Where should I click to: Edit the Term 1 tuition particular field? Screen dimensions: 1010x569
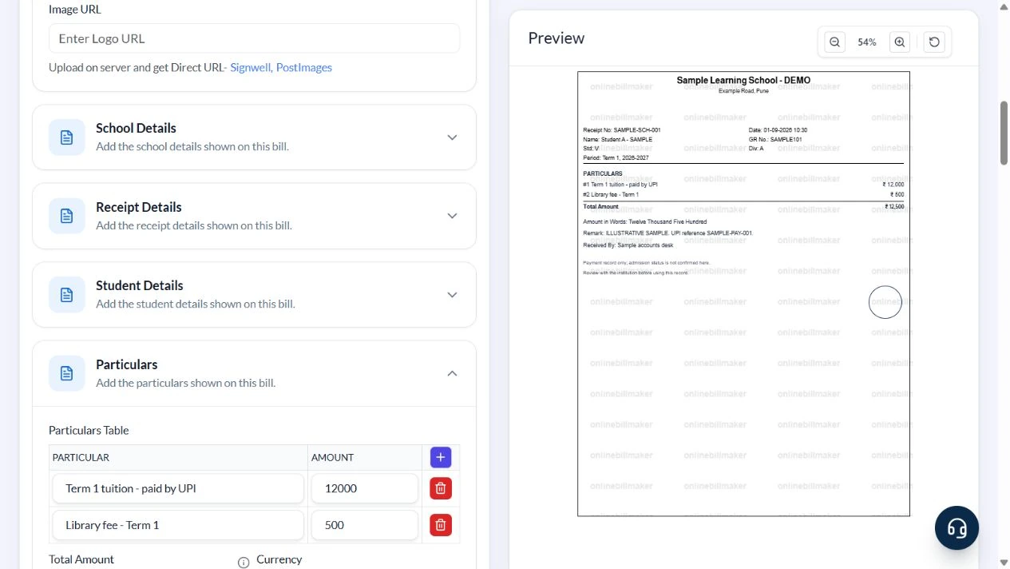click(179, 488)
